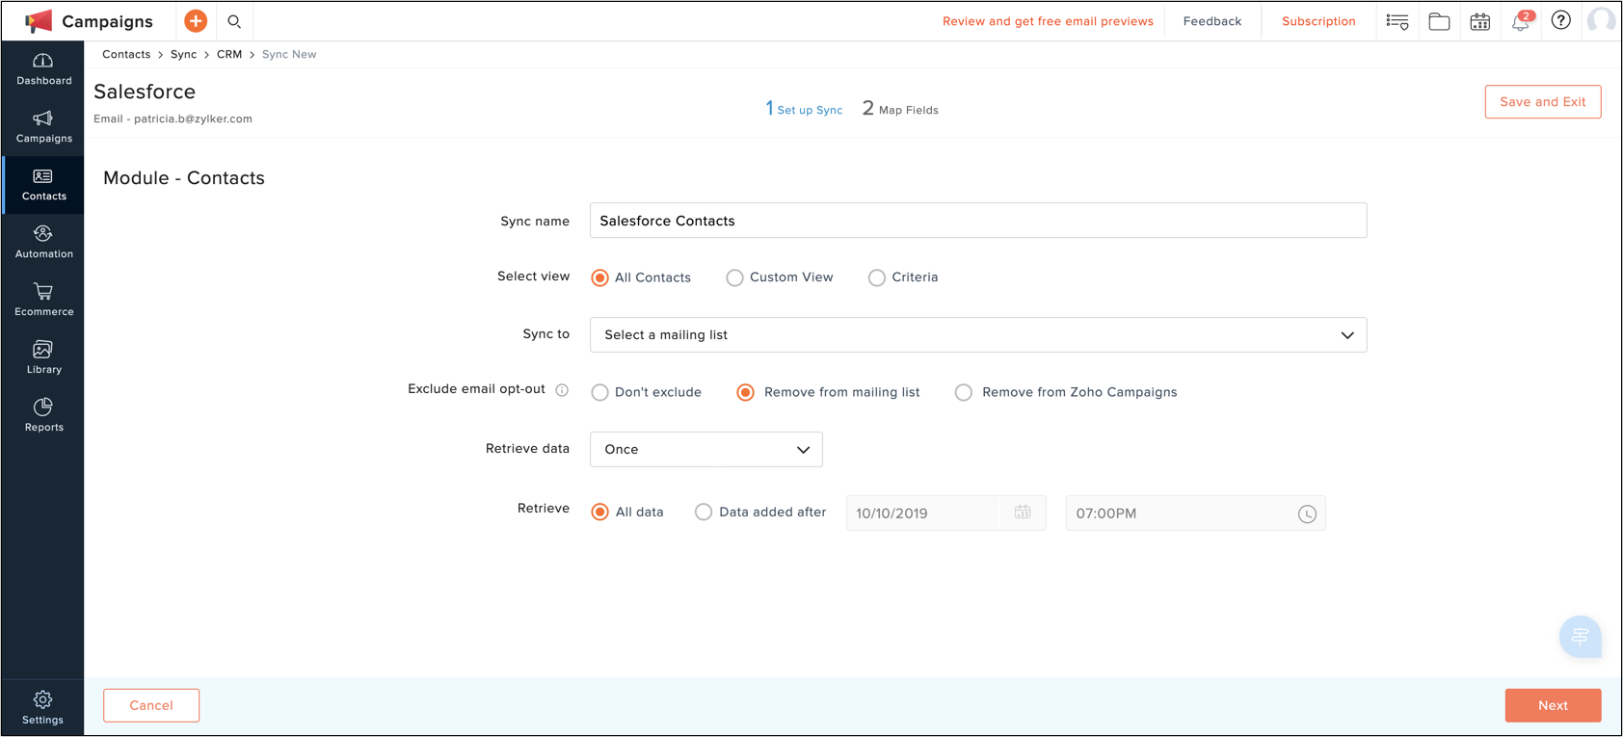Click the Module - Contacts heading
The width and height of the screenshot is (1623, 737).
click(x=184, y=178)
